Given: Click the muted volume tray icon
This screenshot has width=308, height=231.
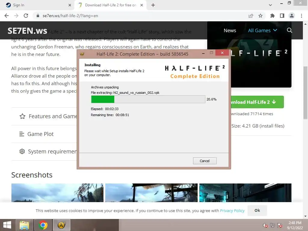Looking at the screenshot, I should click(x=265, y=225).
